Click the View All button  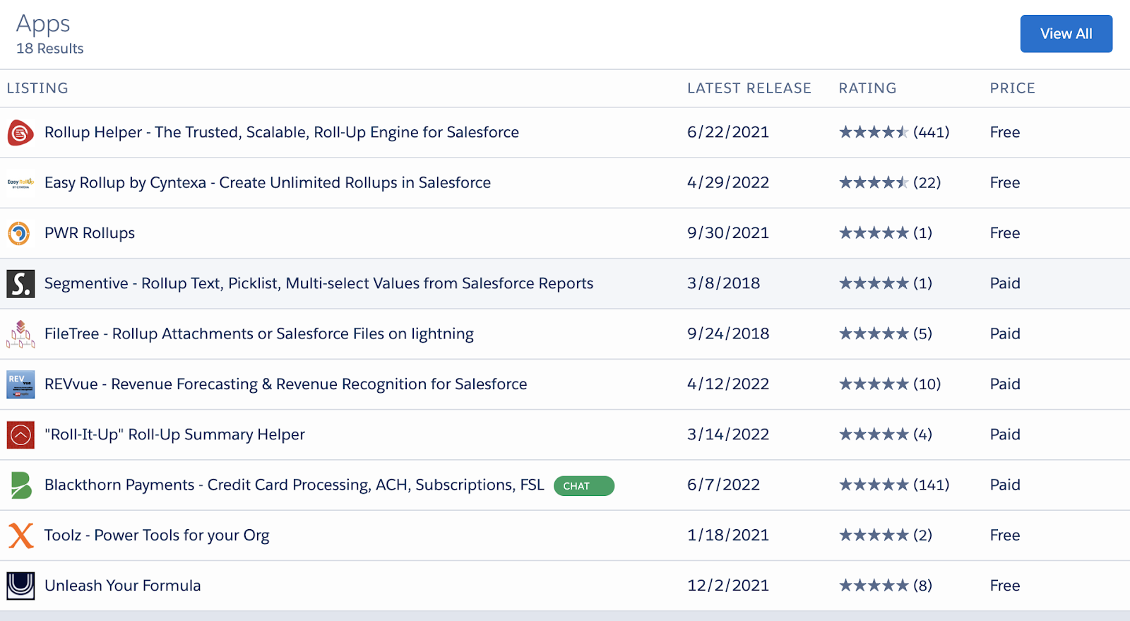click(1066, 34)
